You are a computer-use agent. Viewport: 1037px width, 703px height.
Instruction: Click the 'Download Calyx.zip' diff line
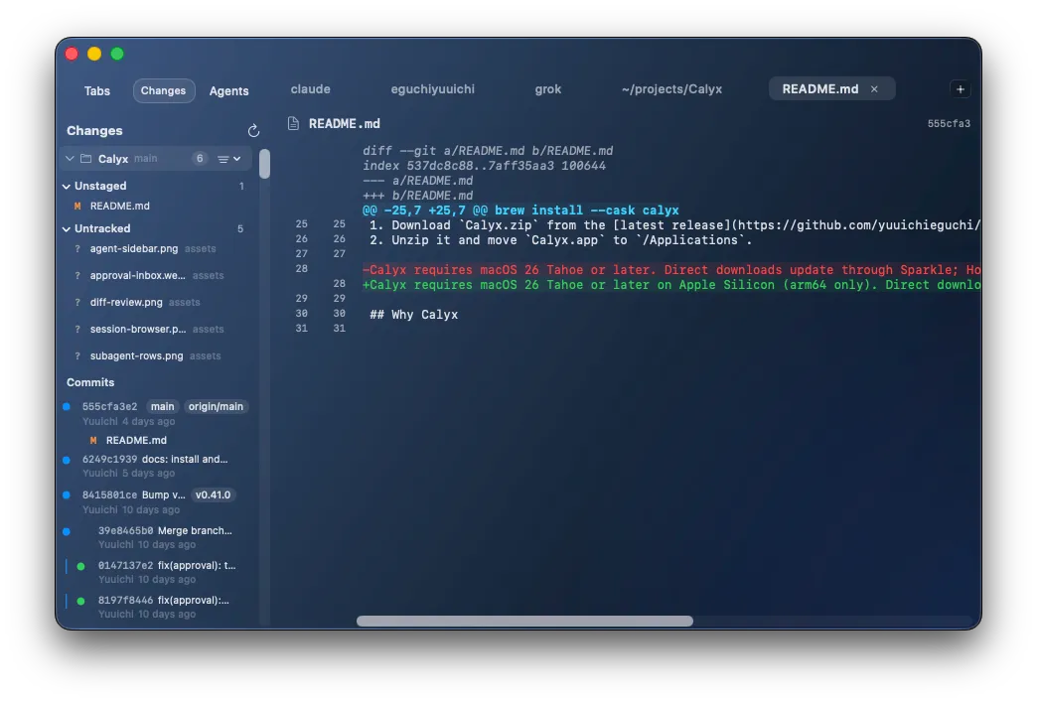point(674,225)
